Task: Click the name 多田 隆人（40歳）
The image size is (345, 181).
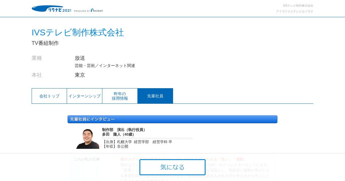Action: pyautogui.click(x=119, y=134)
